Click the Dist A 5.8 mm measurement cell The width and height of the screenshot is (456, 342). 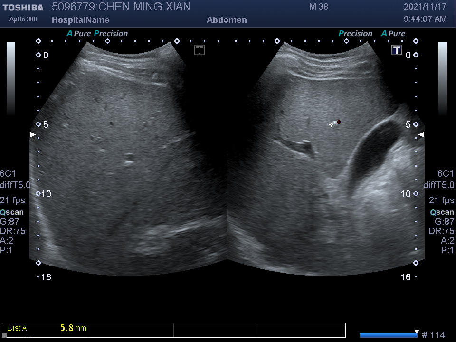[46, 328]
